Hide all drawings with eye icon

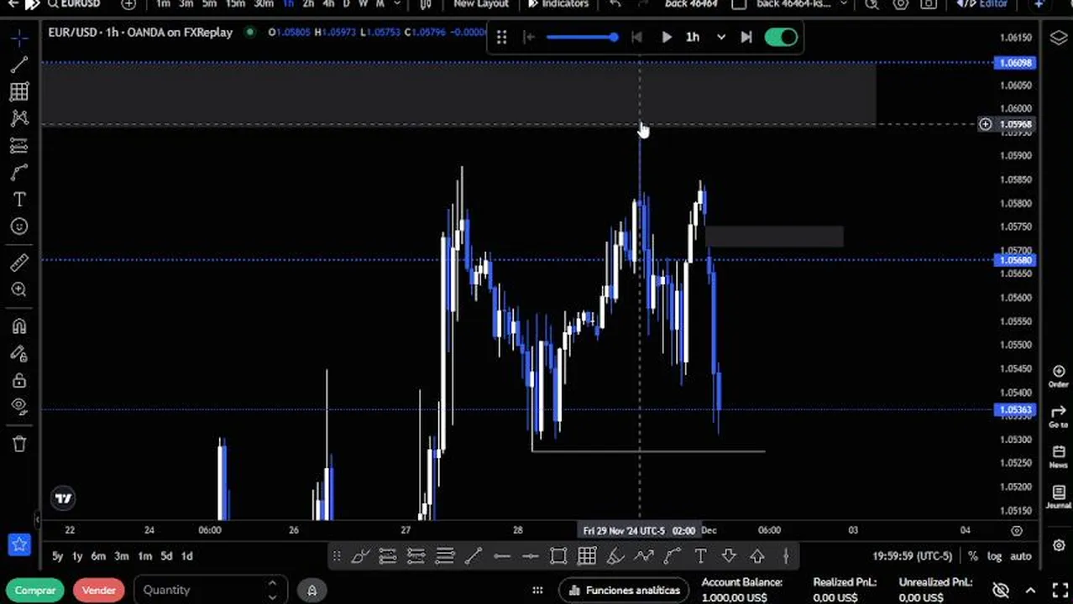click(19, 407)
